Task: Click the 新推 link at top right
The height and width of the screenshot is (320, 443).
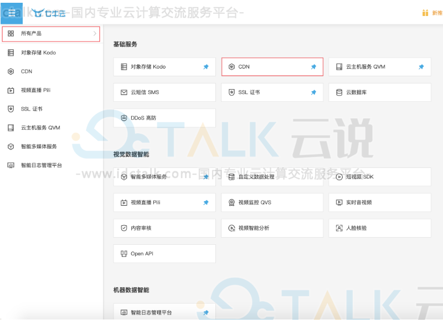Action: tap(437, 13)
